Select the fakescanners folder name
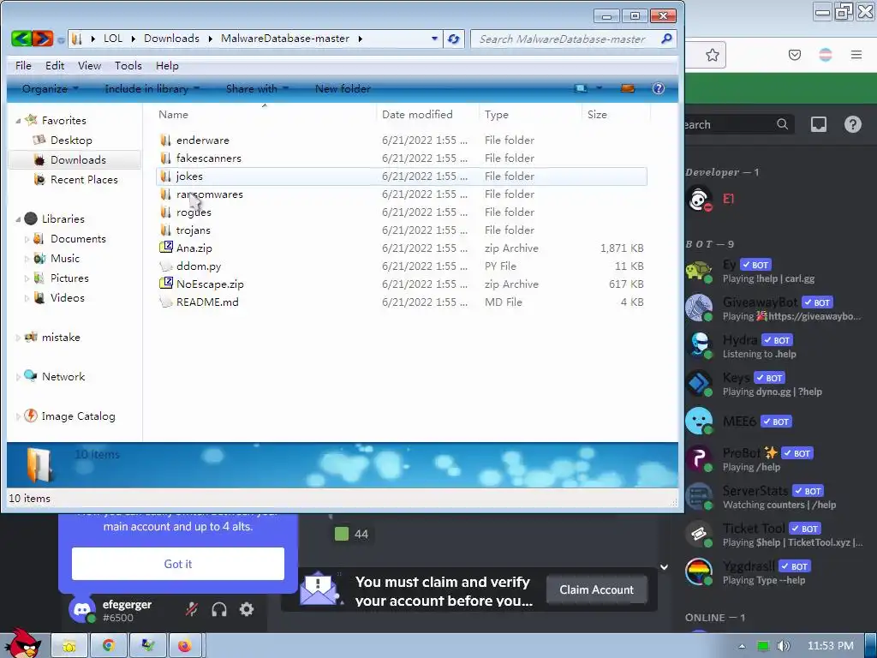The width and height of the screenshot is (877, 658). (209, 159)
